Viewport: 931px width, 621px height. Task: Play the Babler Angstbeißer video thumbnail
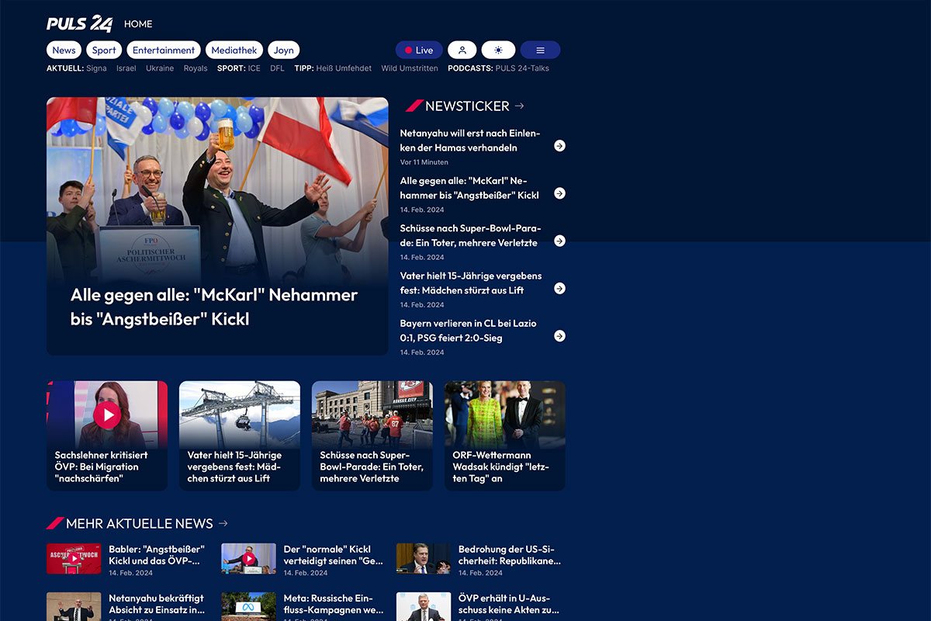point(74,558)
